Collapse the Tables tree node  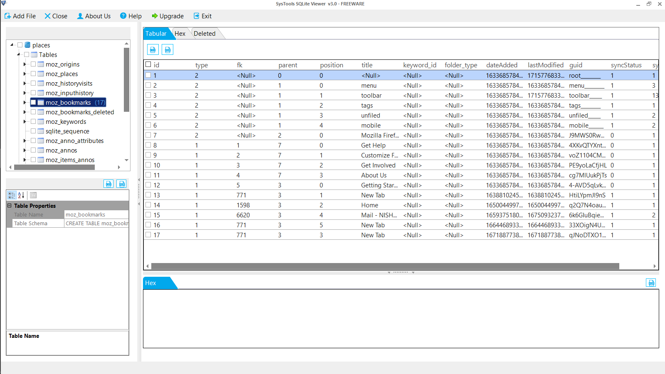[19, 54]
